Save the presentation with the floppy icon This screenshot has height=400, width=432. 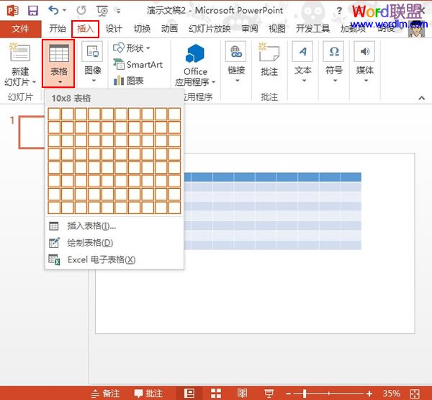tap(33, 11)
